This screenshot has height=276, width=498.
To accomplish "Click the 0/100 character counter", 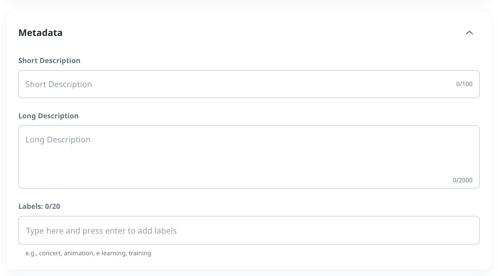I will tap(464, 84).
